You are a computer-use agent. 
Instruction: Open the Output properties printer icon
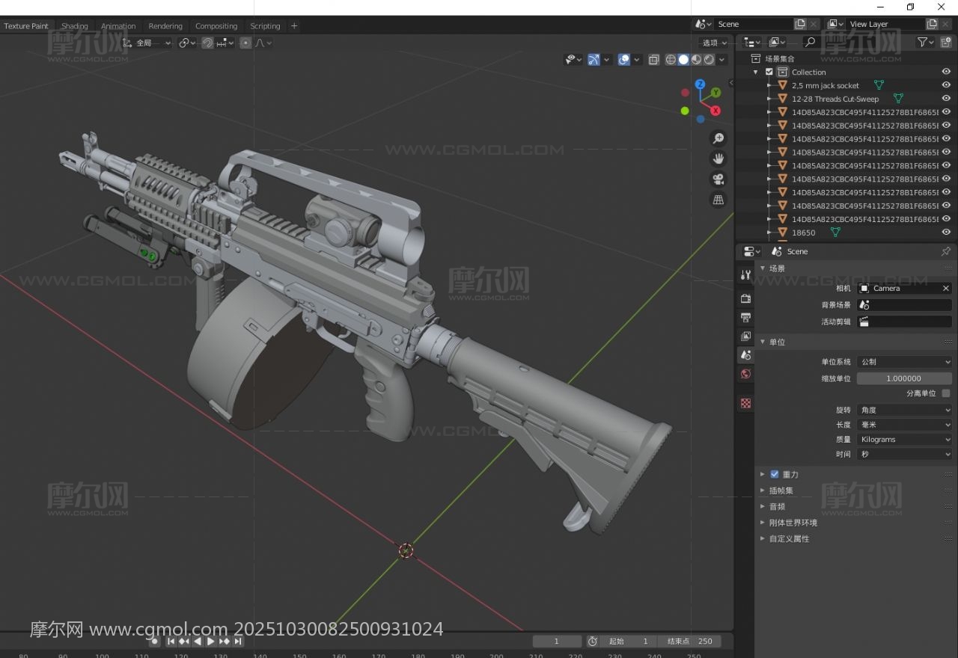tap(745, 317)
